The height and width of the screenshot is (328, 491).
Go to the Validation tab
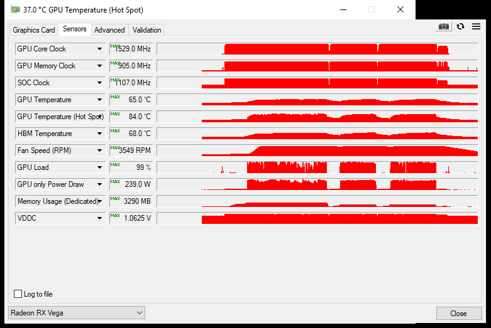click(x=146, y=30)
